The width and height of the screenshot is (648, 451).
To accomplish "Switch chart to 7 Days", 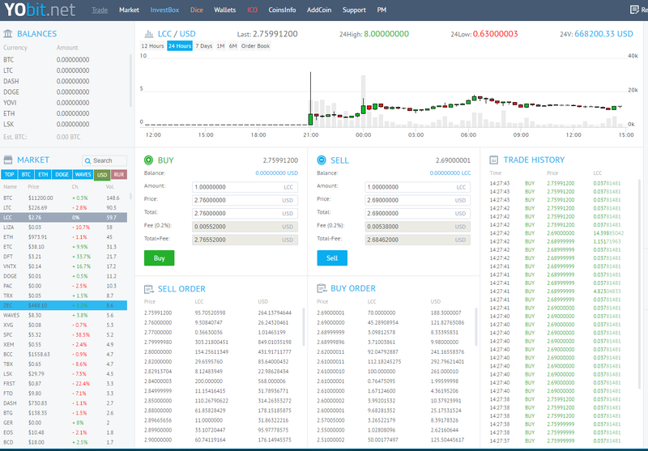I will (x=204, y=46).
